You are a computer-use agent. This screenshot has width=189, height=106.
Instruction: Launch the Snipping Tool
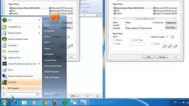[22, 58]
